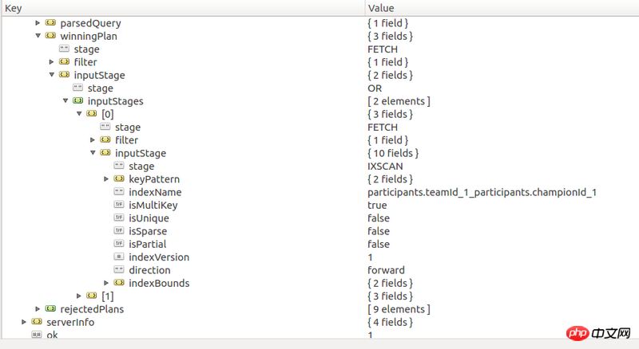Click the rejectedPlans array icon

[50, 308]
